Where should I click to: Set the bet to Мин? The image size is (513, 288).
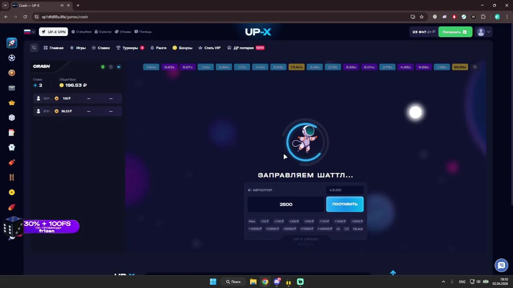(252, 221)
